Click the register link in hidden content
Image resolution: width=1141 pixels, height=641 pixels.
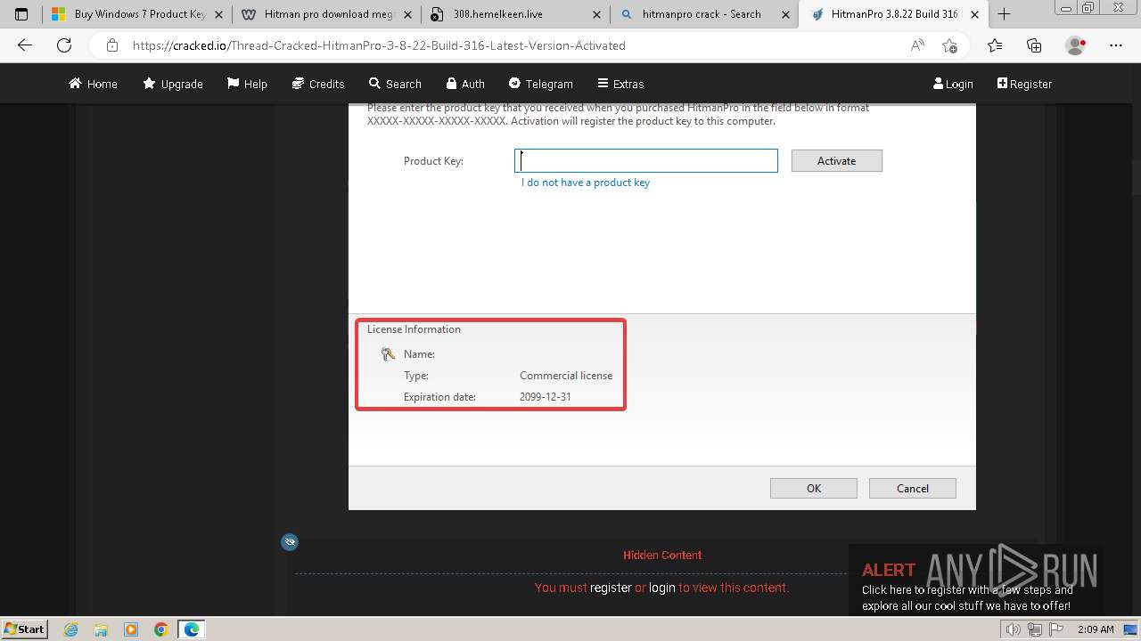coord(611,588)
